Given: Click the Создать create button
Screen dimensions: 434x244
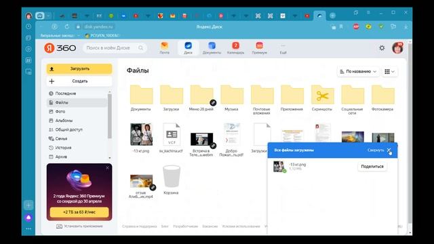Looking at the screenshot, I should [x=79, y=81].
